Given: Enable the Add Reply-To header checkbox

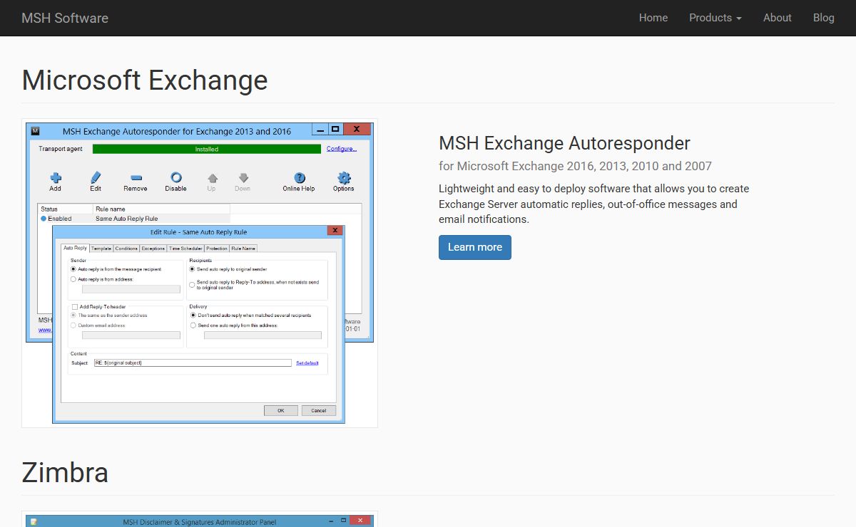Looking at the screenshot, I should 75,307.
